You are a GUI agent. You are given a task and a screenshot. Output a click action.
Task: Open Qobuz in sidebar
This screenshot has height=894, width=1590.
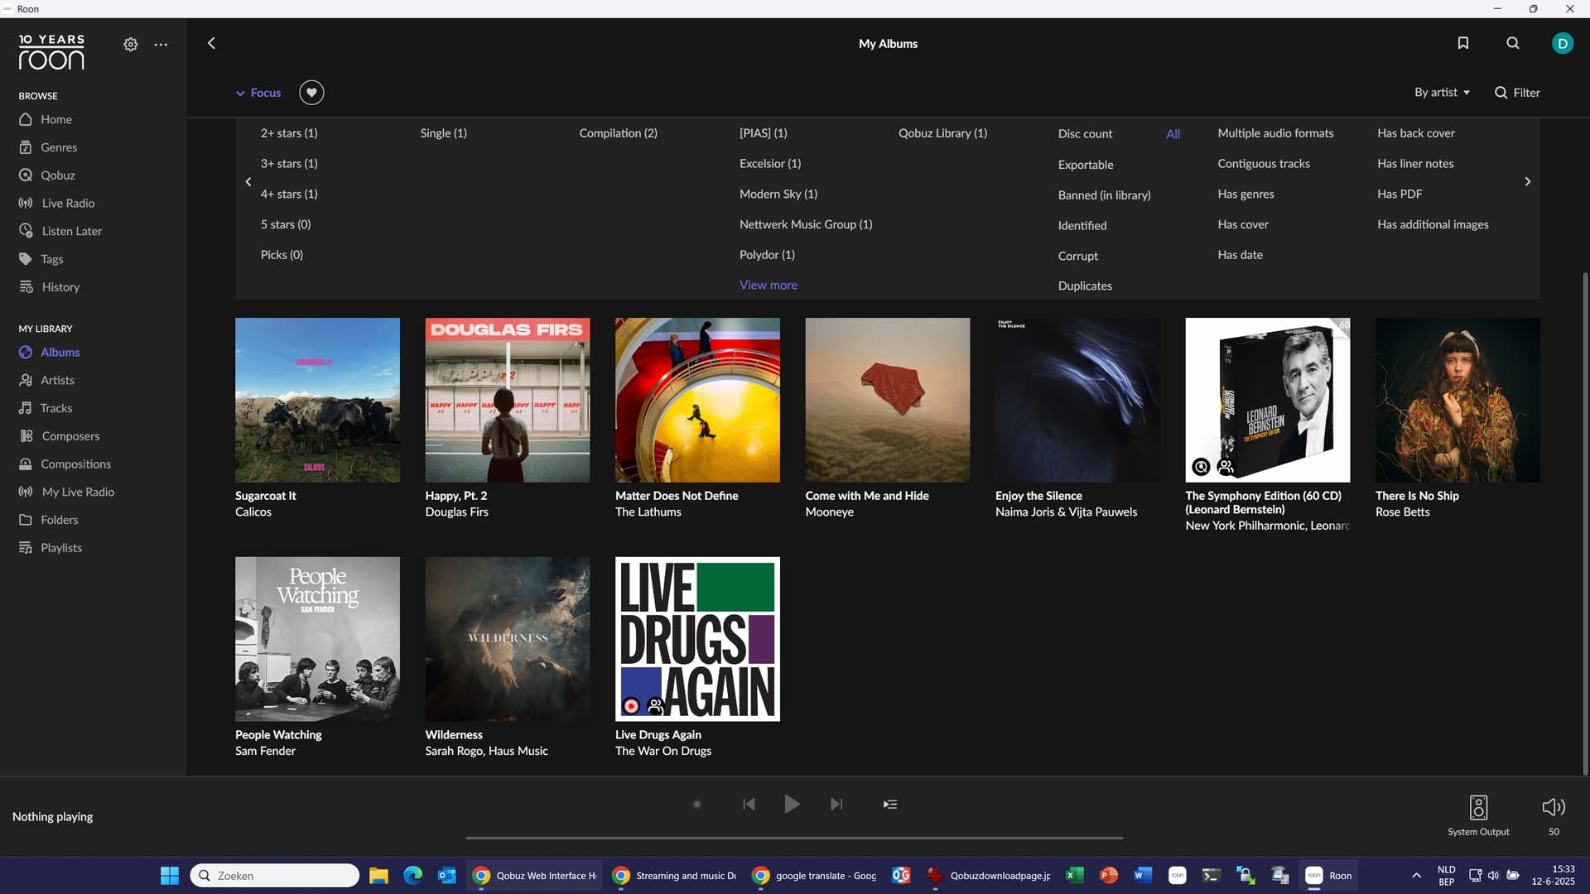pyautogui.click(x=58, y=175)
